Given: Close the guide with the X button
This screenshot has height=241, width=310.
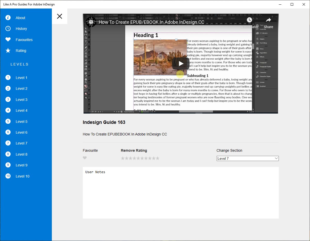Looking at the screenshot, I should pos(60,16).
